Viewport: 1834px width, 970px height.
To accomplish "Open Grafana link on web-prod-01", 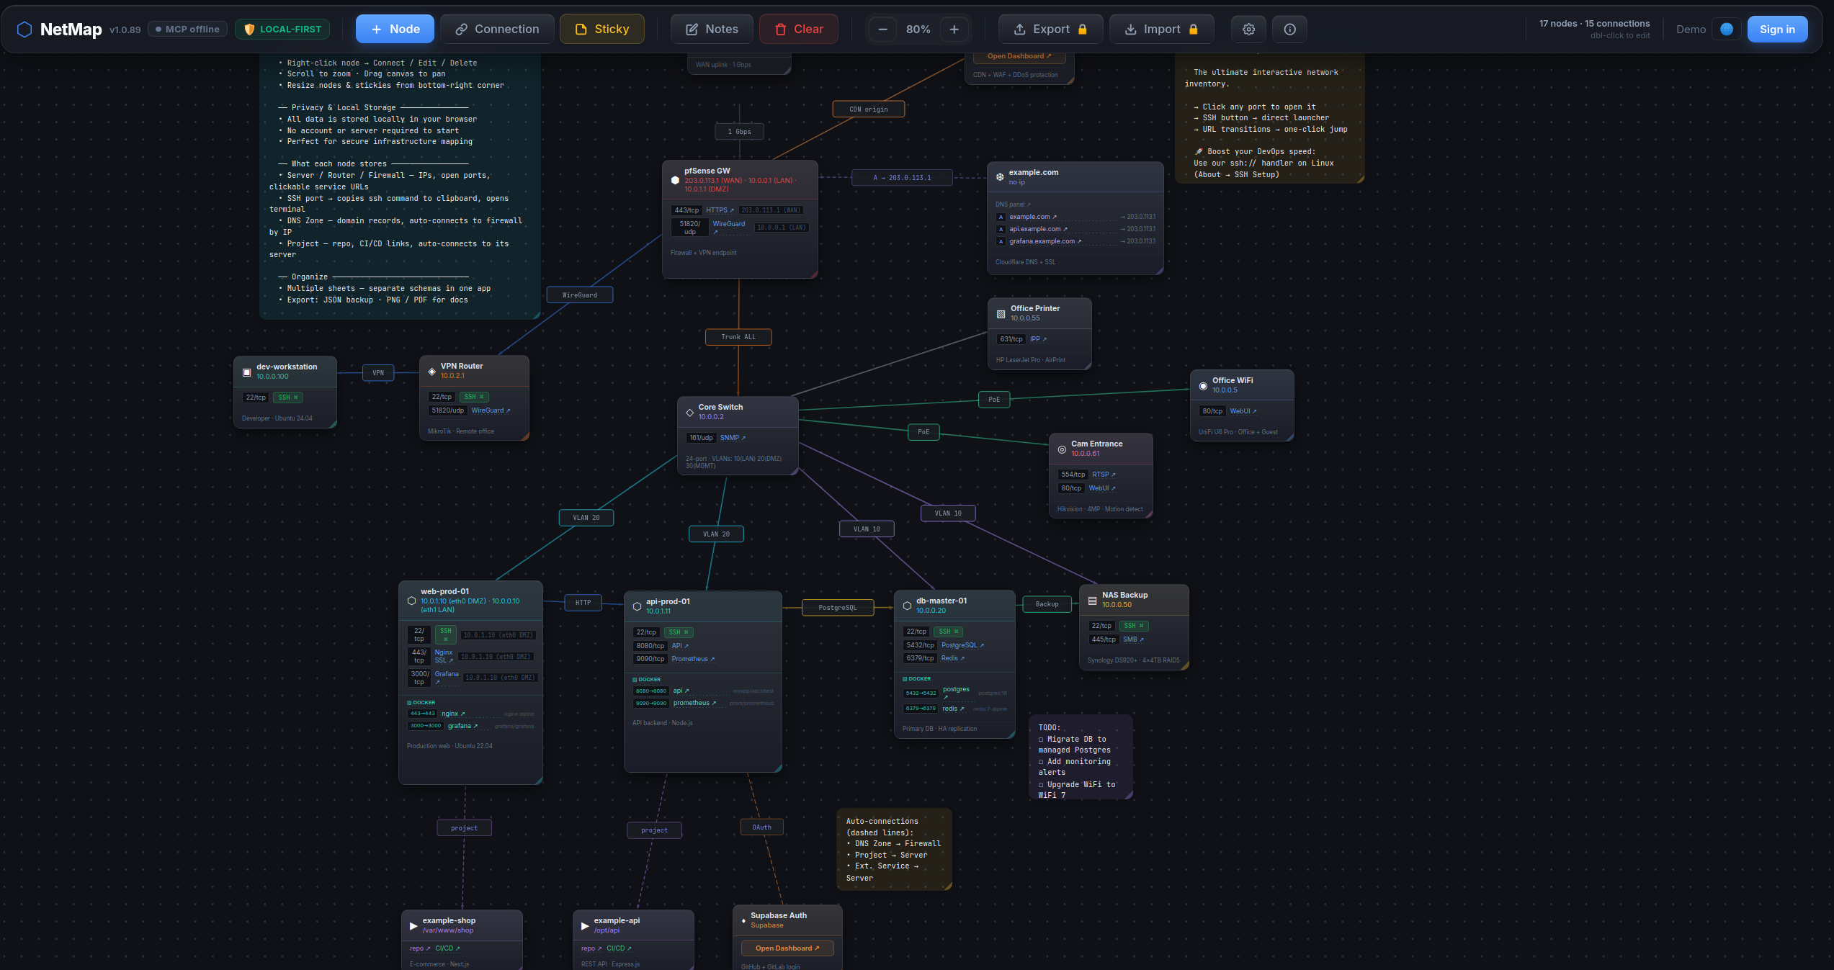I will (x=447, y=678).
